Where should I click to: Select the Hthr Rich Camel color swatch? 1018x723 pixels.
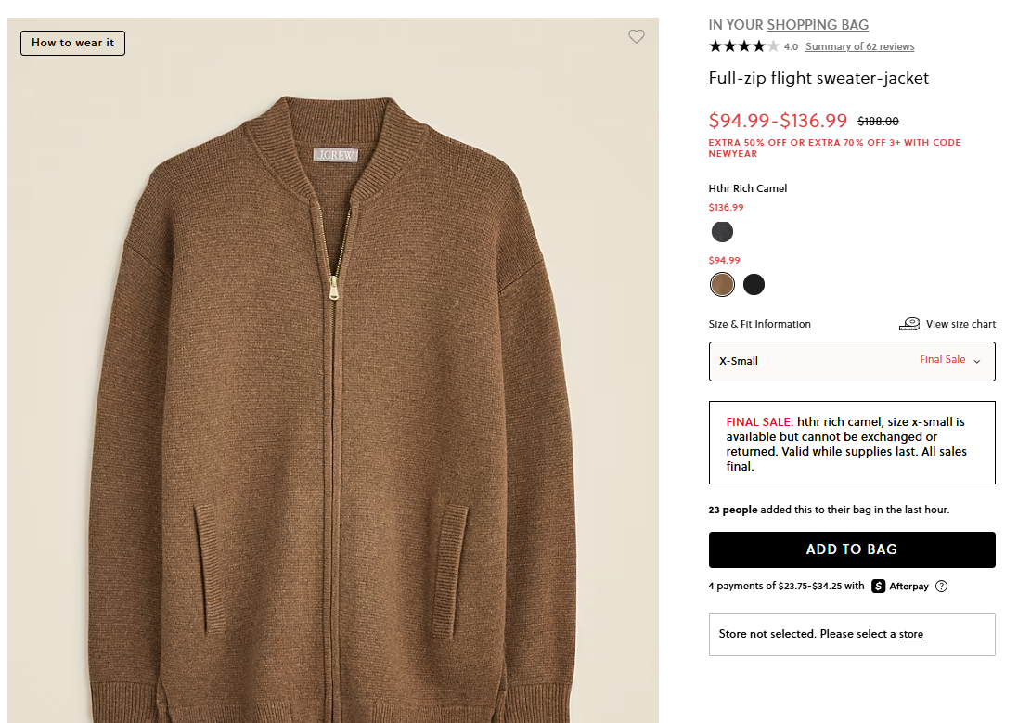click(x=722, y=284)
